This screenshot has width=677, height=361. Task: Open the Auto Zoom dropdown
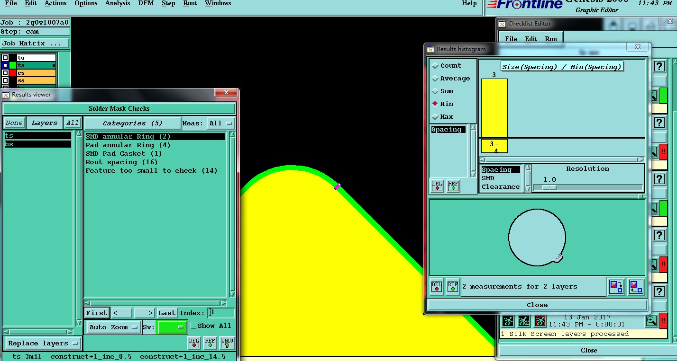coord(113,327)
